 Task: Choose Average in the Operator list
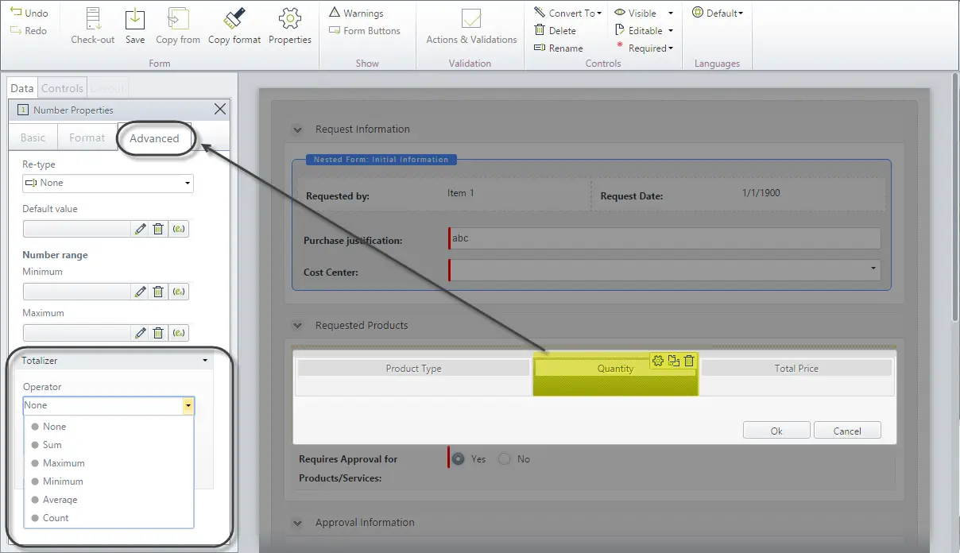click(x=60, y=500)
